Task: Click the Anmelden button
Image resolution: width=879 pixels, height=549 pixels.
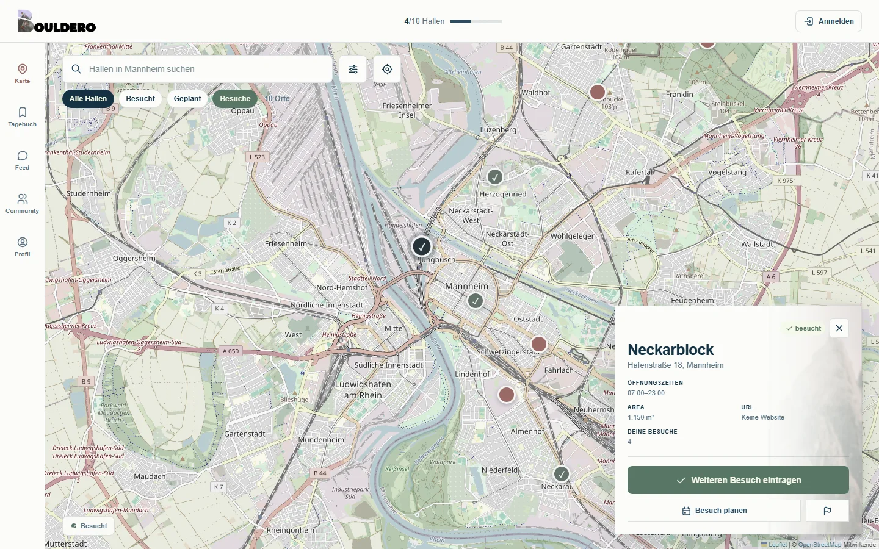Action: 828,21
